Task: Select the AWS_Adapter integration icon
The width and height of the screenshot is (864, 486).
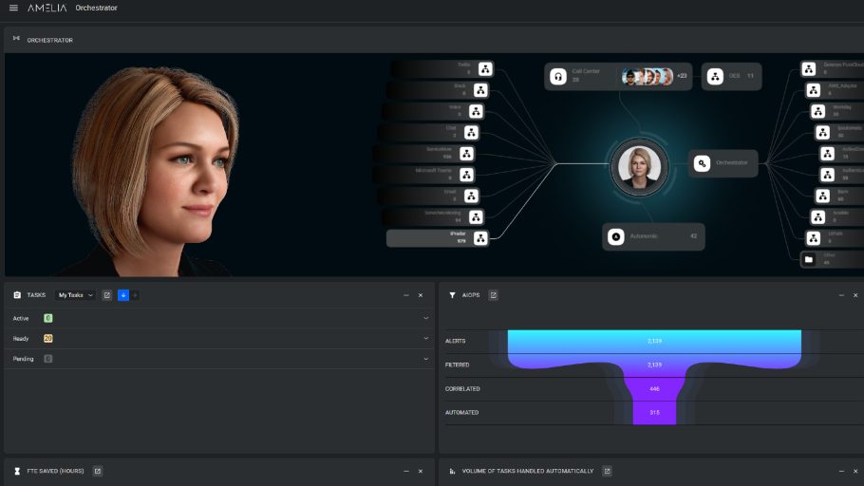Action: pos(814,90)
